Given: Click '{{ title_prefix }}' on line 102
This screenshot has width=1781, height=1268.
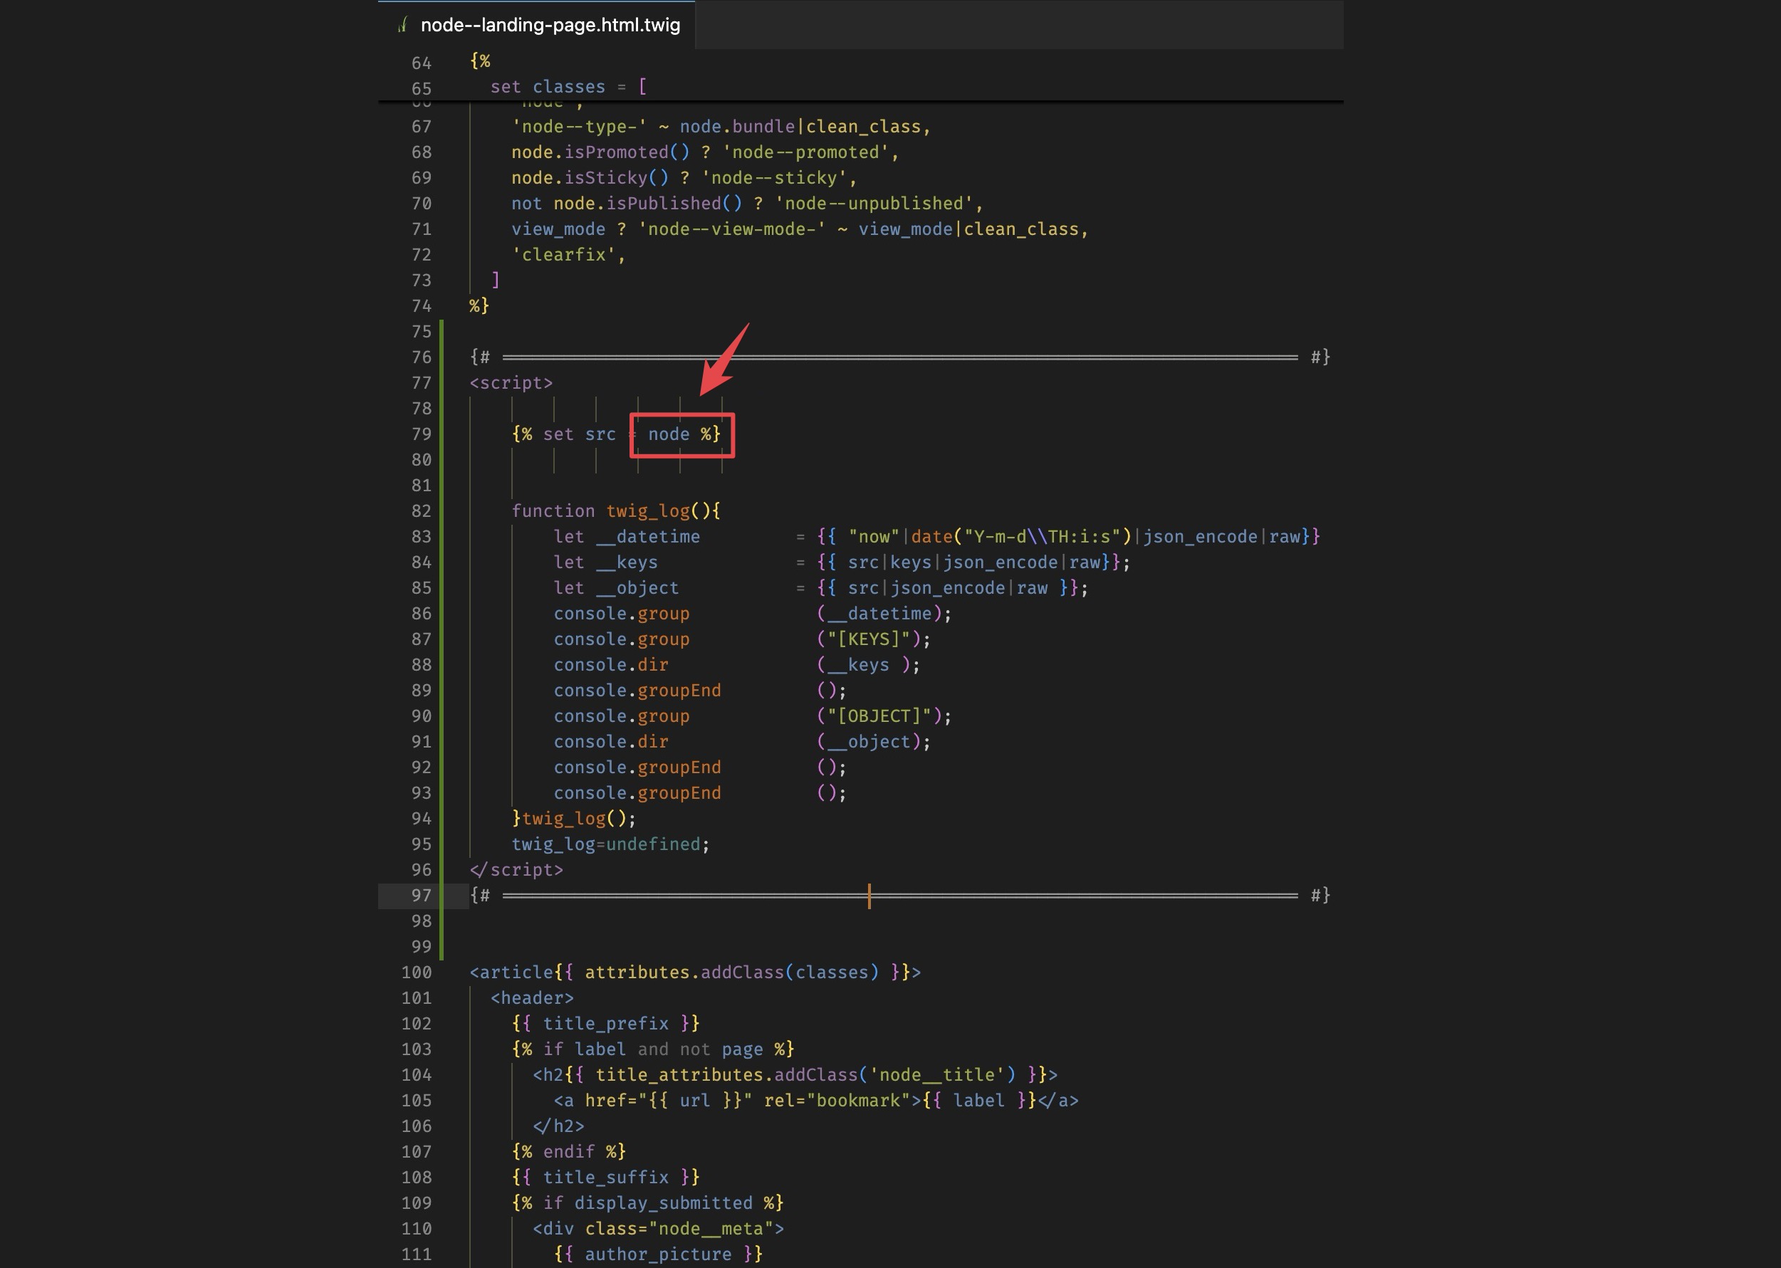Looking at the screenshot, I should (x=606, y=1024).
